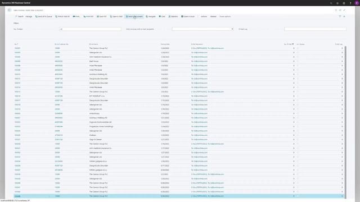Viewport: 360px width, 202px height.
Task: Click the Open E-Mail toolbar icon
Action: 111,16
